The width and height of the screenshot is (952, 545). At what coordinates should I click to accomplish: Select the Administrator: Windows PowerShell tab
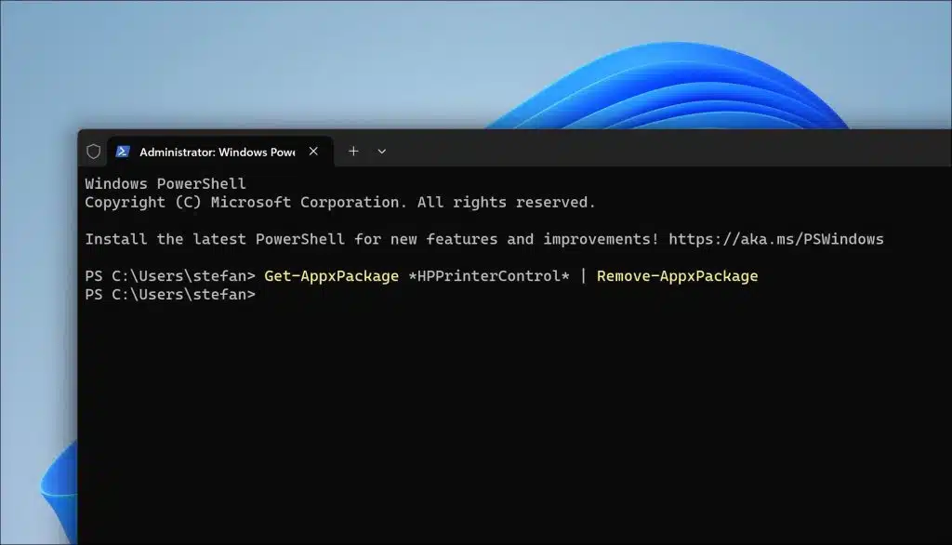(x=214, y=152)
